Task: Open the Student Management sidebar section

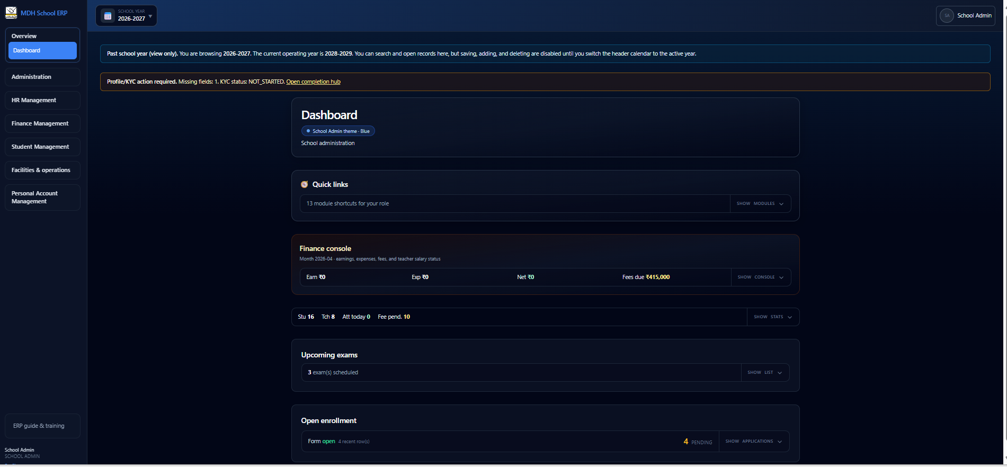Action: coord(42,147)
